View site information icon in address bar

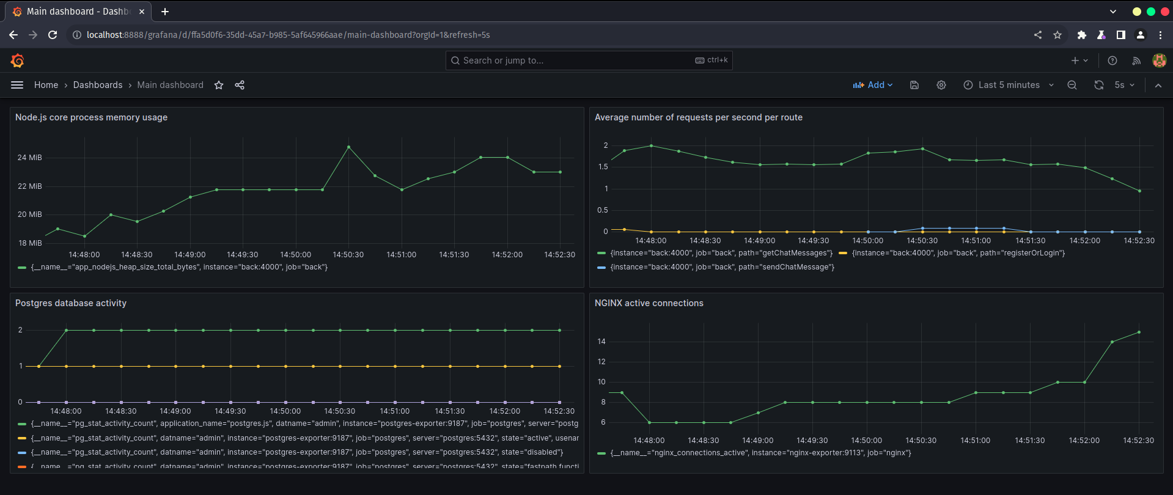77,35
